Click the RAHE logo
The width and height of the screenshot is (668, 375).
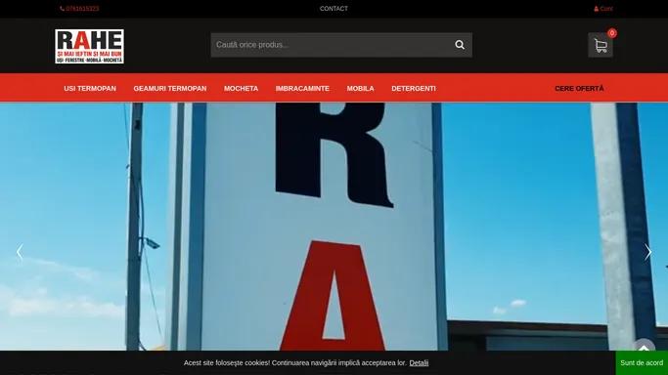point(89,46)
